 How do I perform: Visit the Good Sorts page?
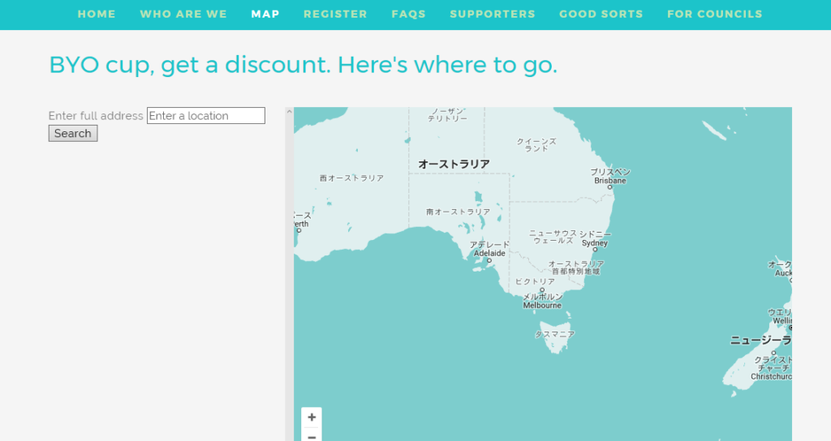pos(601,14)
